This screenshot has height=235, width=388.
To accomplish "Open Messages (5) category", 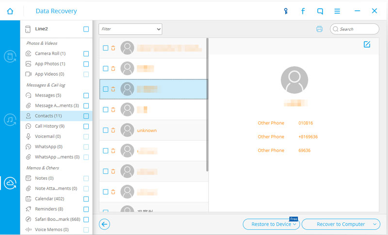I will (x=48, y=95).
